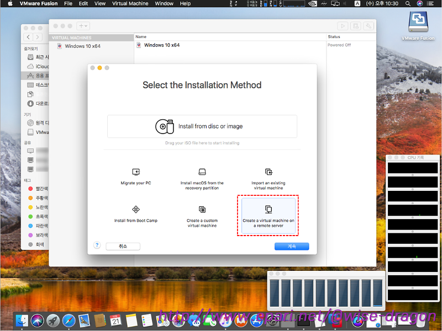Open Finder from the Dock
Screen dimensions: 442x331
22,321
